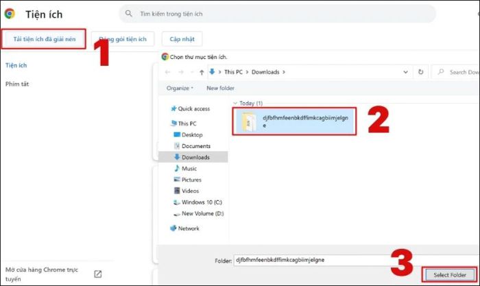Select the djfbfhmfeenbkdffimkcagbiimjelgne folder
Image resolution: width=480 pixels, height=286 pixels.
[293, 121]
